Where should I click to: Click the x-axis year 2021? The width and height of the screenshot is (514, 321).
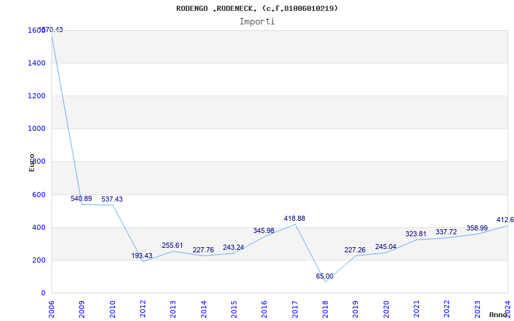[x=416, y=309]
